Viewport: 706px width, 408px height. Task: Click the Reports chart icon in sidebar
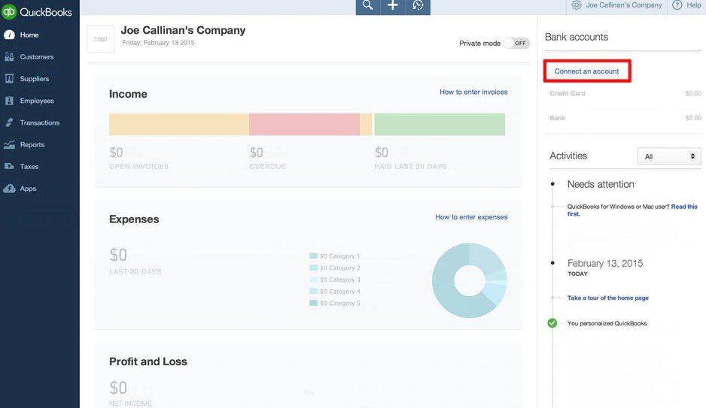point(9,145)
